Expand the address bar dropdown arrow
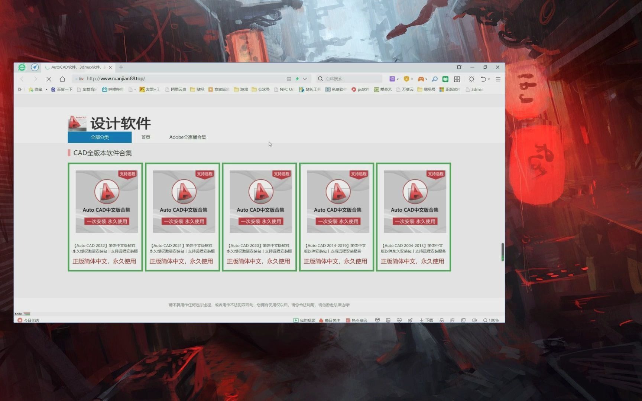Viewport: 642px width, 401px height. (x=305, y=79)
